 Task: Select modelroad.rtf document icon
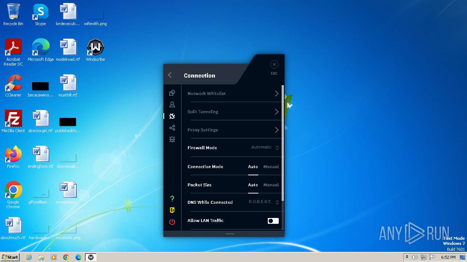[x=68, y=50]
